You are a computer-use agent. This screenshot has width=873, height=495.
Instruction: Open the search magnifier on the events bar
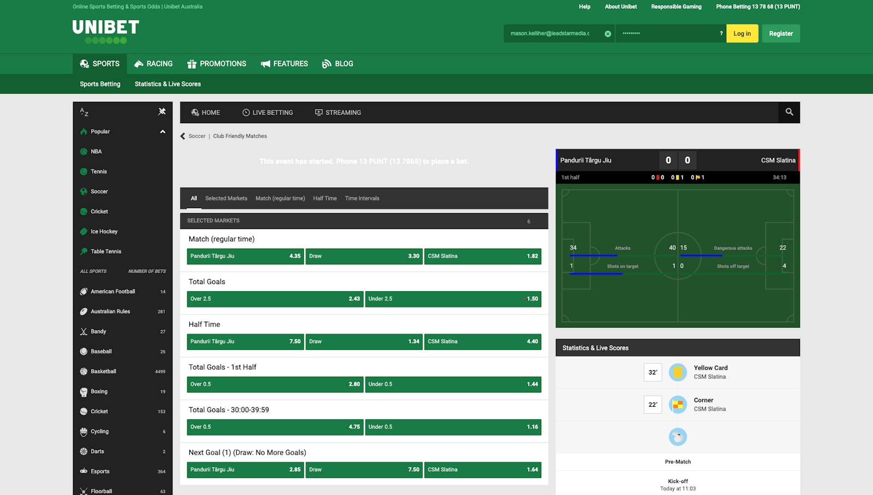789,112
